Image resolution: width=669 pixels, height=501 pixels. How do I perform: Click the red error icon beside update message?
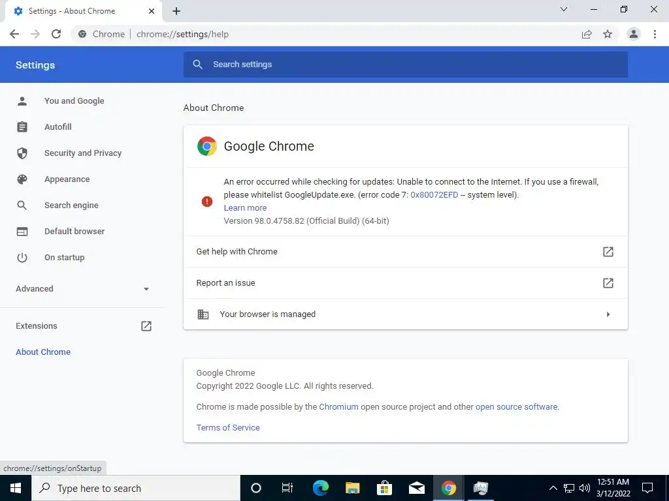coord(207,201)
